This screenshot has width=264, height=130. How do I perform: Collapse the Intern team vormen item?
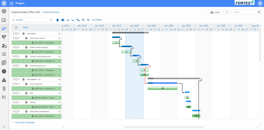pyautogui.click(x=26, y=38)
